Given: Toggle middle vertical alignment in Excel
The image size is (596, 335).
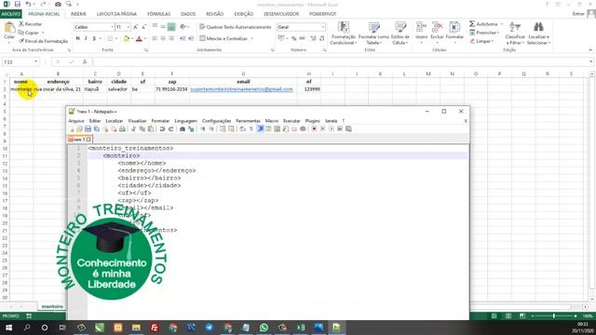Looking at the screenshot, I should click(163, 27).
